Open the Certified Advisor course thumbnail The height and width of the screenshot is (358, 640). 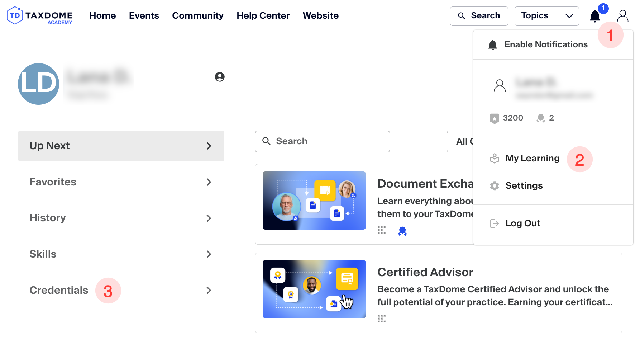click(314, 289)
